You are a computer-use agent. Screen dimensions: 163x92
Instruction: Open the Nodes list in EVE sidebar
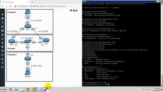pos(2,18)
